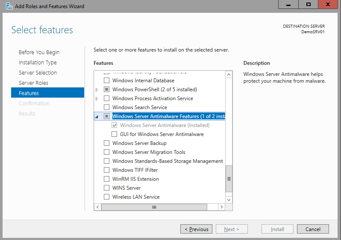
Task: Select the WinRM IIS Extension label
Action: (135, 179)
